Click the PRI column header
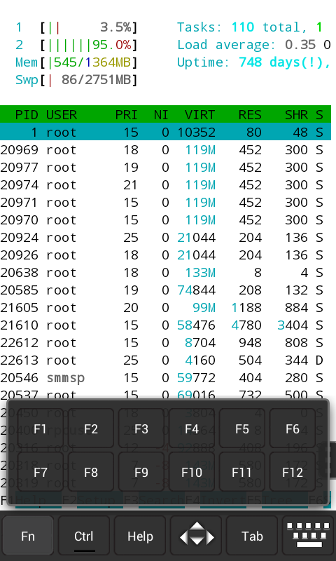This screenshot has height=561, width=336. point(127,114)
